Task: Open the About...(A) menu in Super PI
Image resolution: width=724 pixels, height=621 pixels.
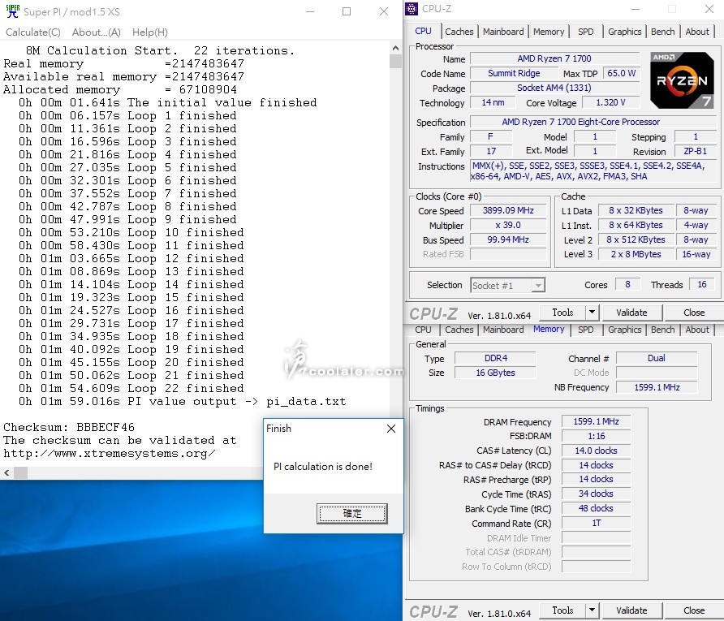Action: (x=96, y=32)
